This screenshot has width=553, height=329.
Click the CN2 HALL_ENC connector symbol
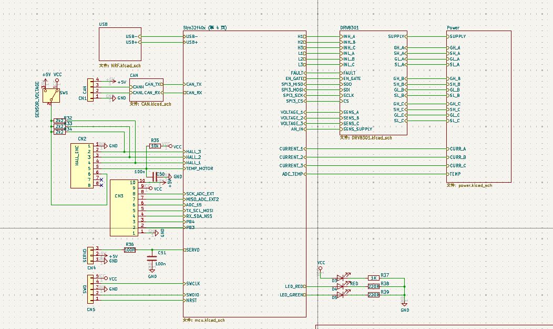coord(81,165)
